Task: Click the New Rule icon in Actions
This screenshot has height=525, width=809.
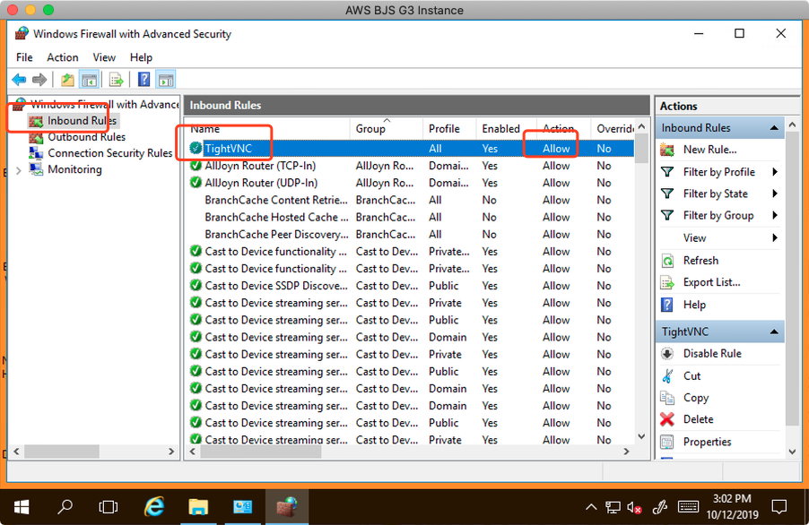Action: point(667,150)
